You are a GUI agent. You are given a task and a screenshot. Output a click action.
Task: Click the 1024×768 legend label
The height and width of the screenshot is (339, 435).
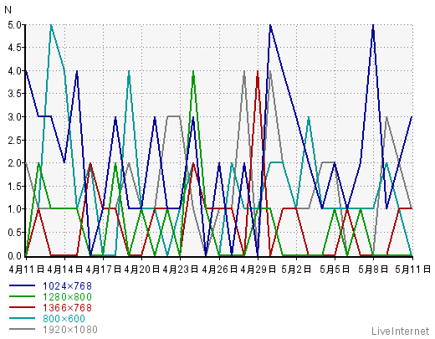(x=67, y=286)
